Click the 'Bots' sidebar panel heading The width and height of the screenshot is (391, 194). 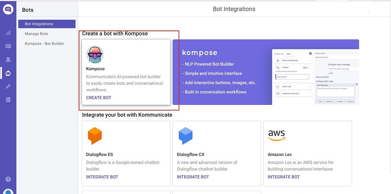click(27, 10)
